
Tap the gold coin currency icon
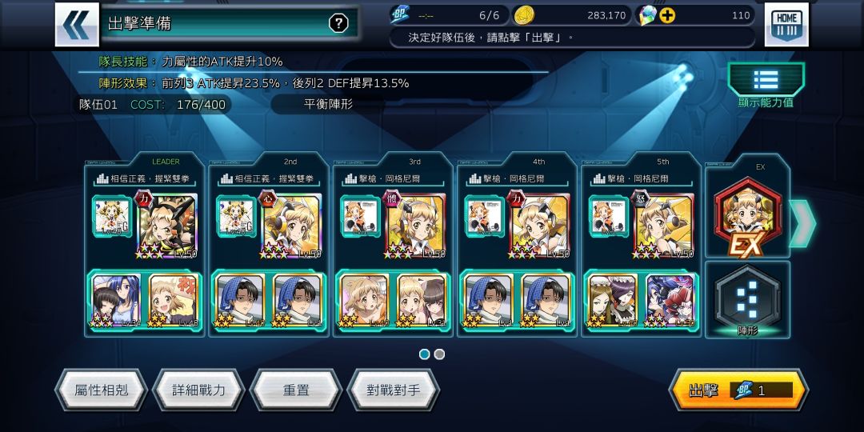coord(523,15)
